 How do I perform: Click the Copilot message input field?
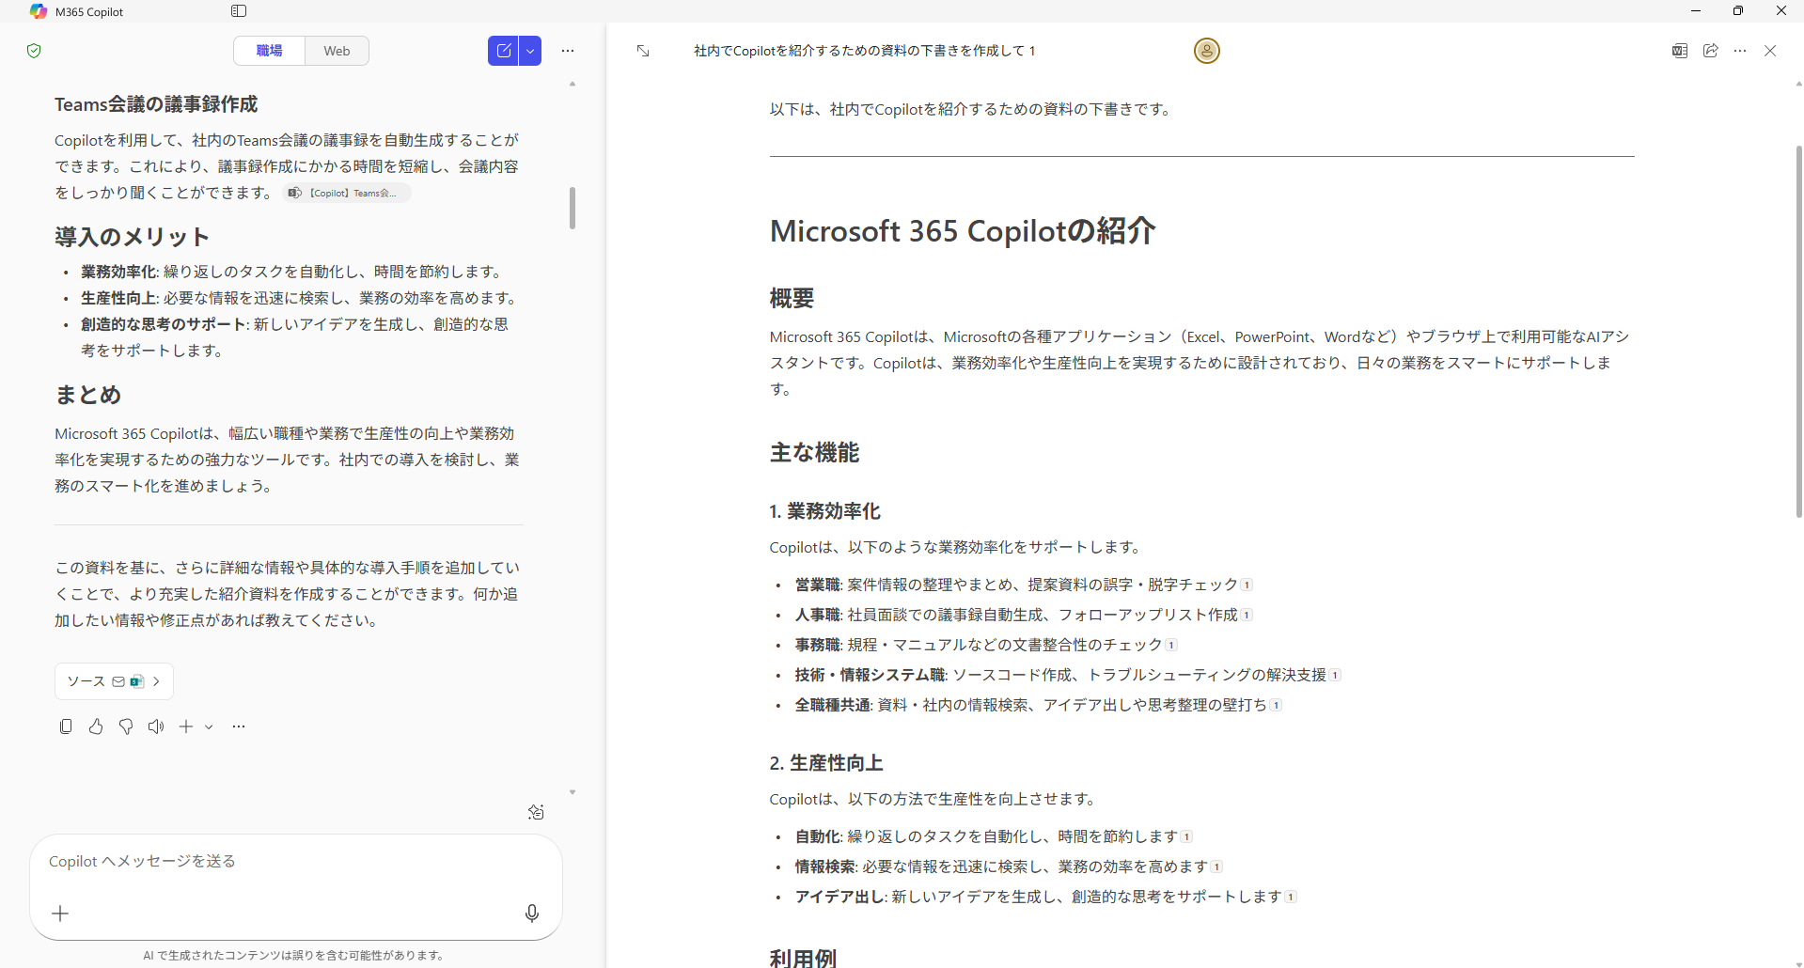(296, 861)
